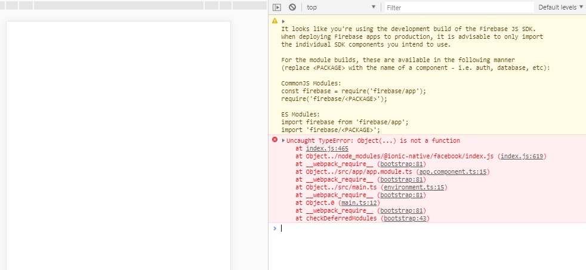Expand the Firebase warning message arrow
This screenshot has width=586, height=270.
tap(283, 22)
